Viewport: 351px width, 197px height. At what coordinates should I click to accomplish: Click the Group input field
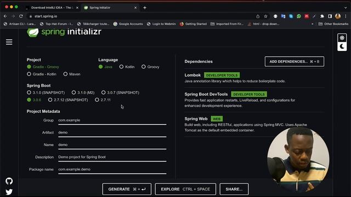pyautogui.click(x=112, y=120)
